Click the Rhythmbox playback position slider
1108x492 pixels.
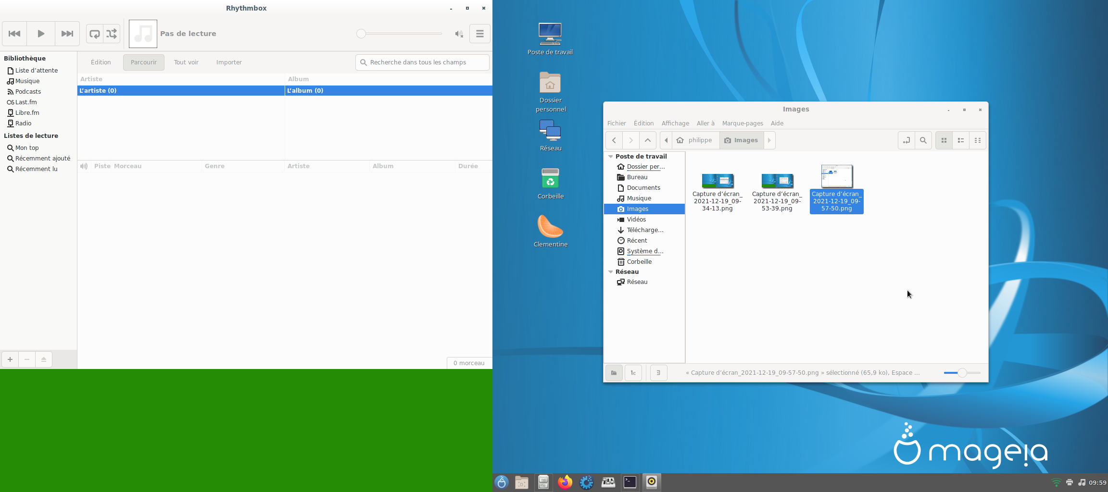(399, 34)
